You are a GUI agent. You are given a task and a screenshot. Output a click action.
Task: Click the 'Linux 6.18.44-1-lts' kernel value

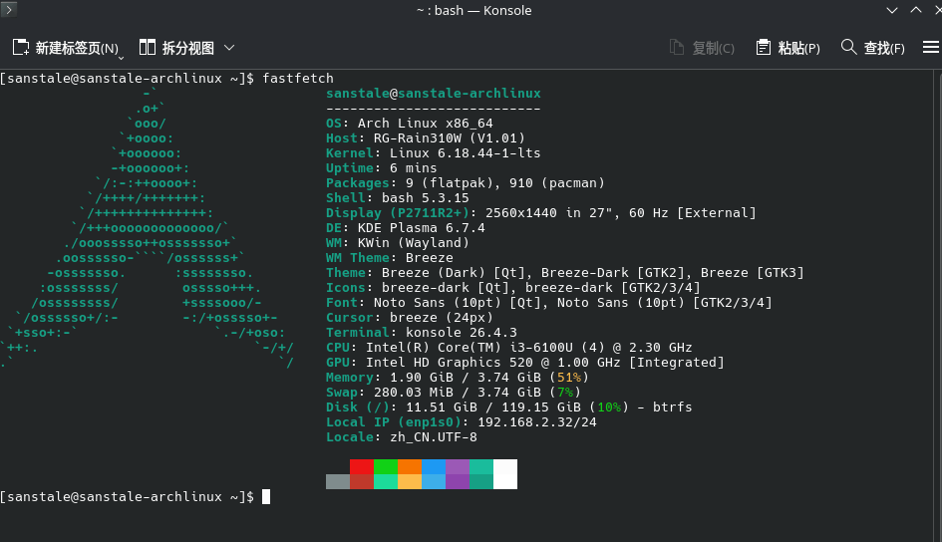point(465,153)
